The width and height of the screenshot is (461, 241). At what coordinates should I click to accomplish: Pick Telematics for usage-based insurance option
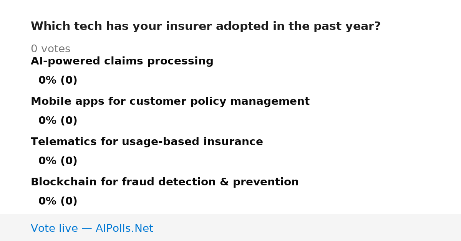coord(147,142)
